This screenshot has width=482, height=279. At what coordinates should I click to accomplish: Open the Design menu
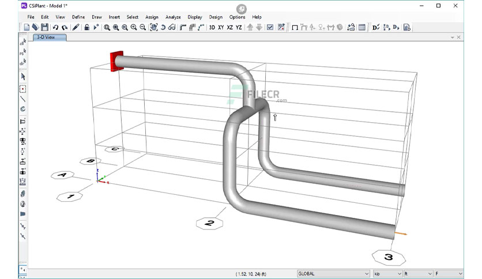[216, 17]
